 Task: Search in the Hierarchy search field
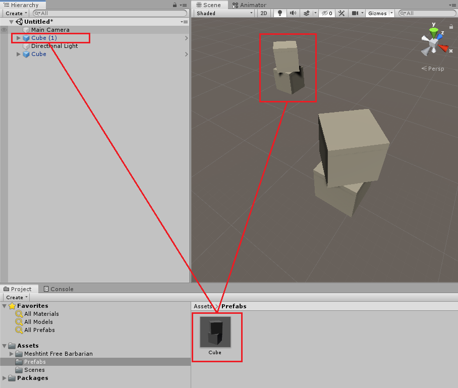point(110,13)
